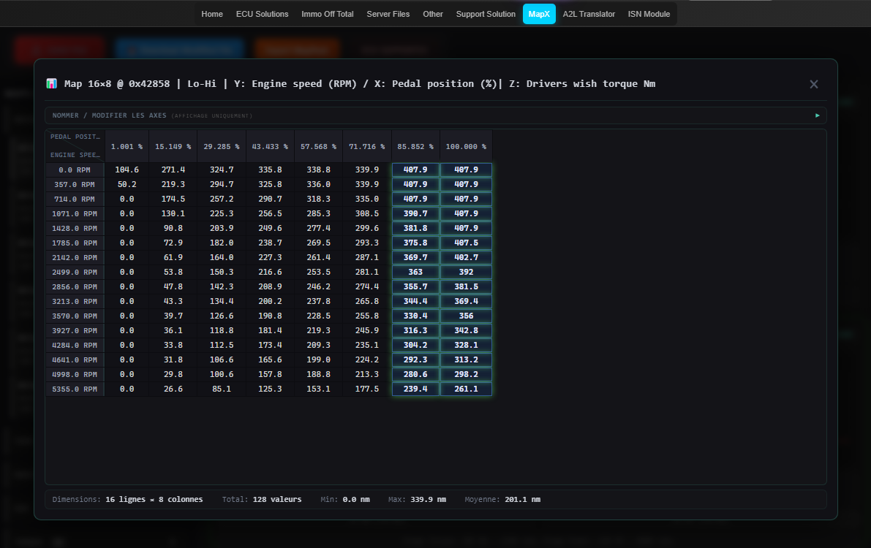Select the 5355.0 RPM row header

pyautogui.click(x=75, y=389)
